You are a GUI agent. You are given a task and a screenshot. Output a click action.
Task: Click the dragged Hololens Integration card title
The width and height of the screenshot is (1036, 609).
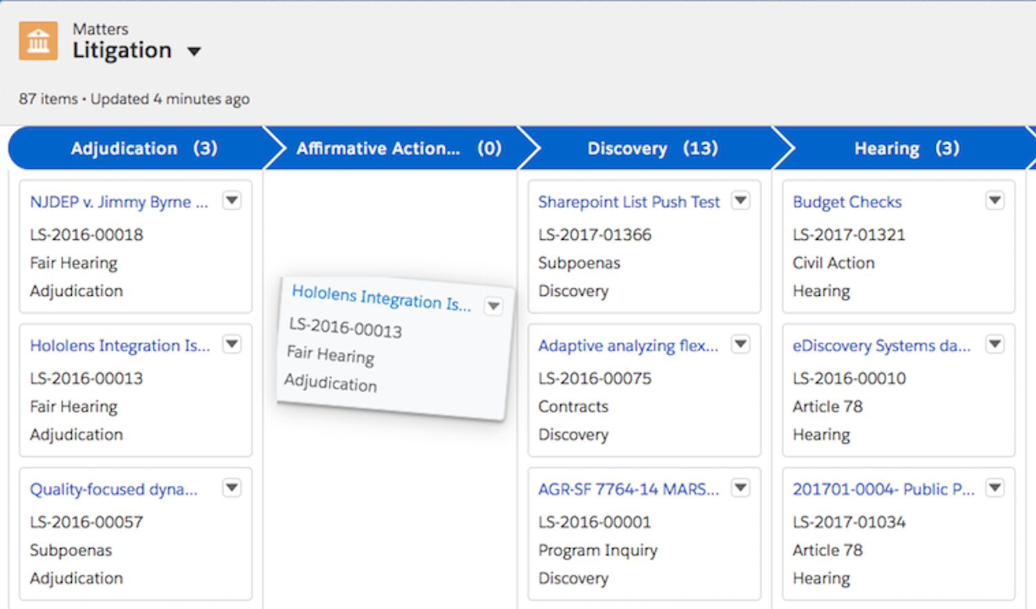[x=381, y=298]
